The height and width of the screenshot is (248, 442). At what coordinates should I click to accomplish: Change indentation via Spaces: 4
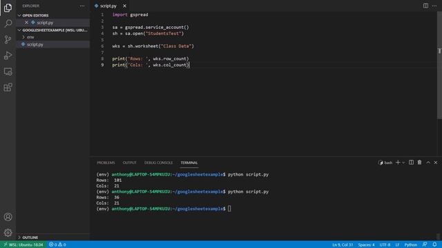366,245
